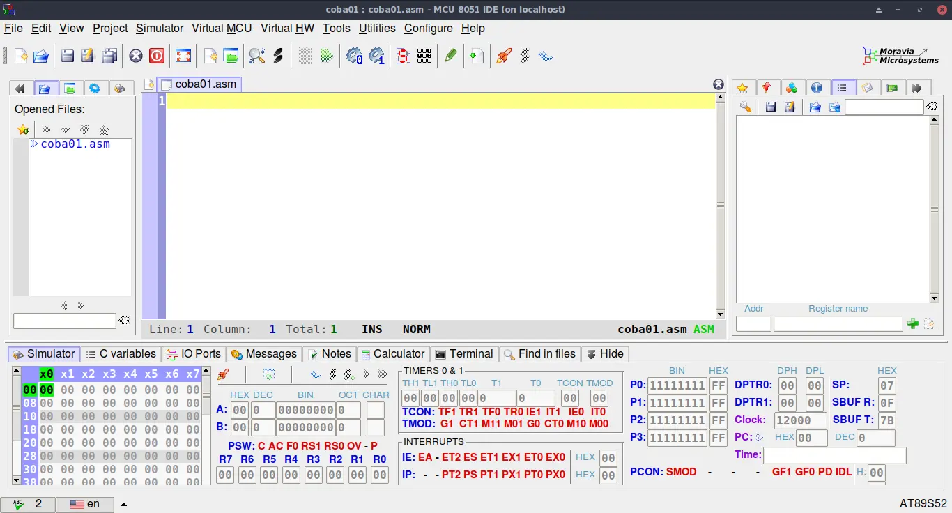This screenshot has width=952, height=513.
Task: Open the matrix keypad grid tool
Action: 424,56
